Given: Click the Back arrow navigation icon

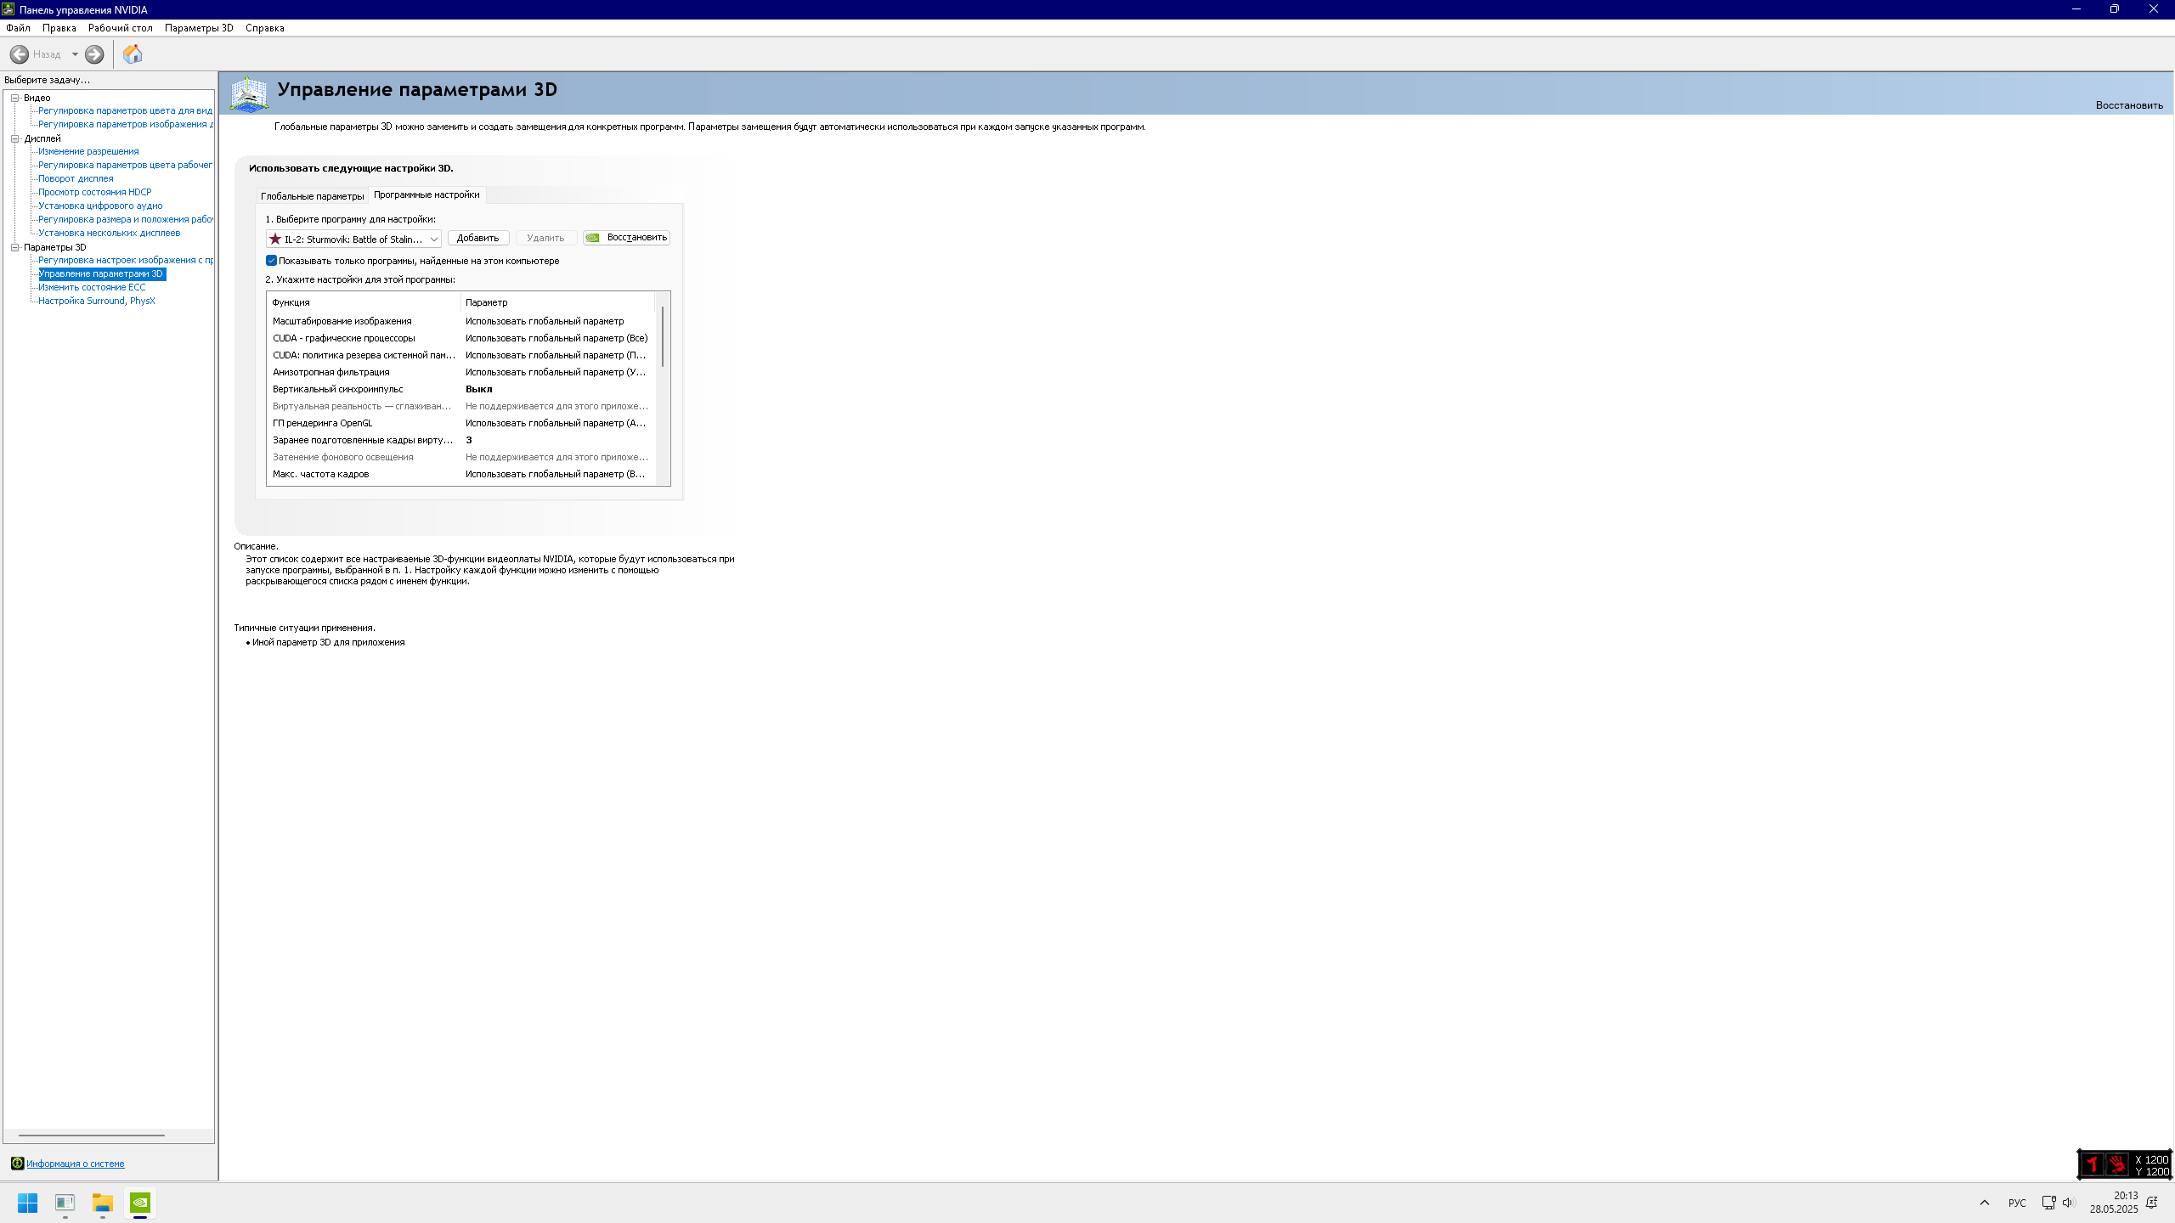Looking at the screenshot, I should coord(19,54).
